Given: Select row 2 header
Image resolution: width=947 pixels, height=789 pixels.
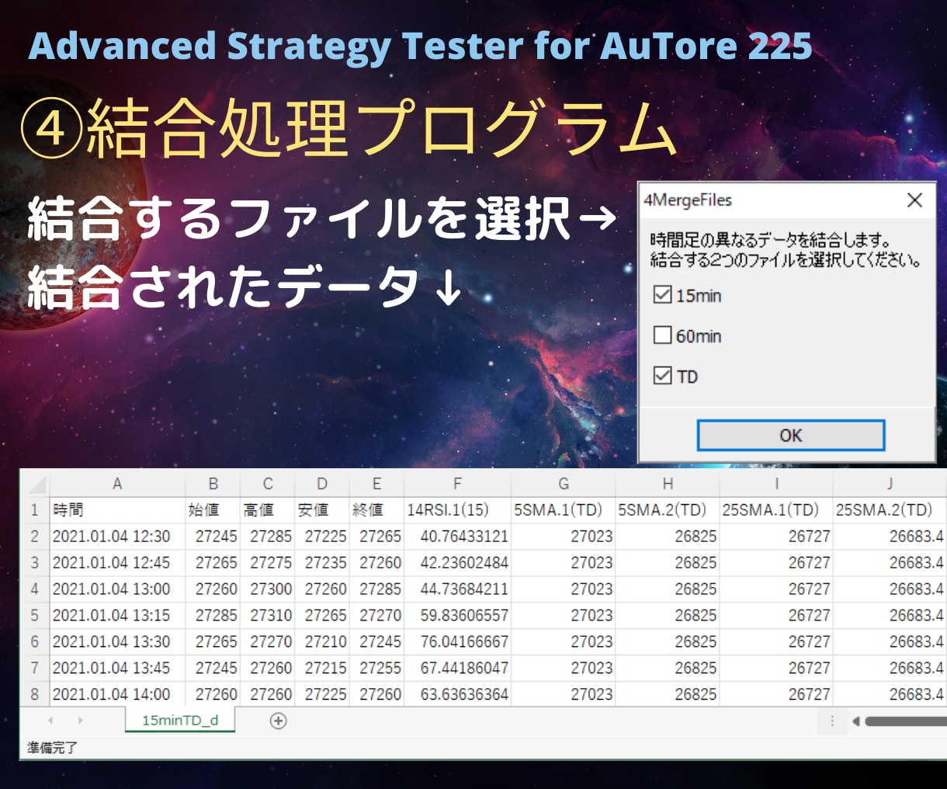Looking at the screenshot, I should (35, 536).
